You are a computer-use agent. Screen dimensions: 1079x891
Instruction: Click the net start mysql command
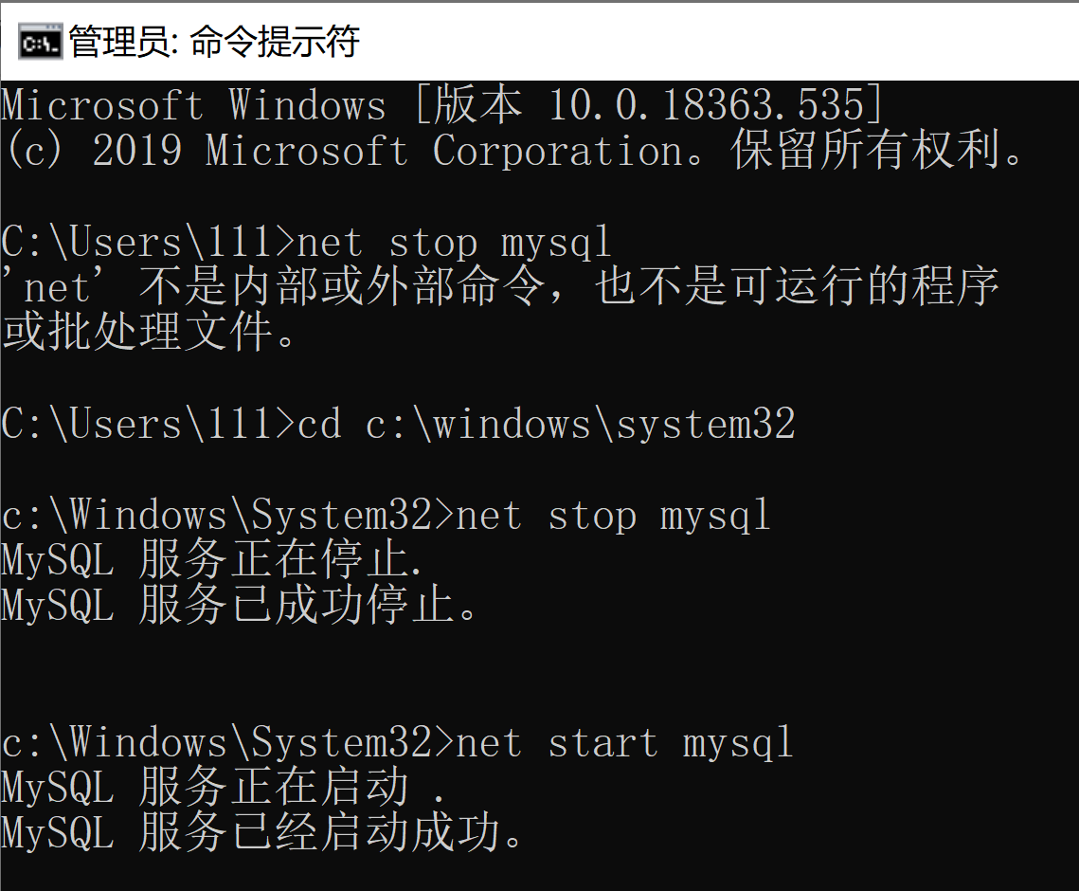pos(625,742)
